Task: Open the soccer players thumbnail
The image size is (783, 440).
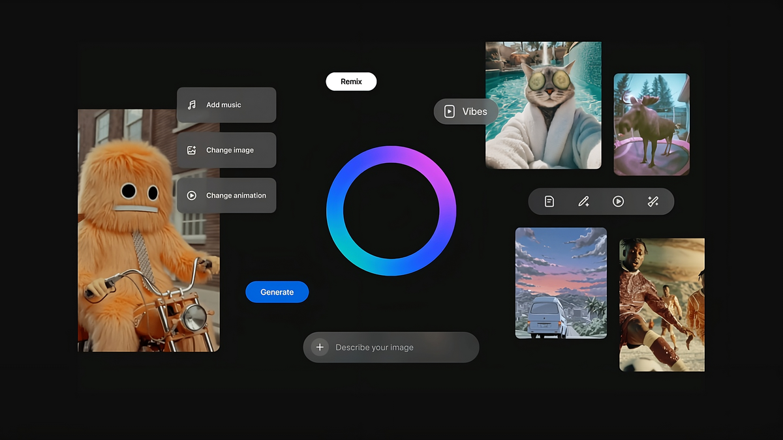Action: coord(662,304)
